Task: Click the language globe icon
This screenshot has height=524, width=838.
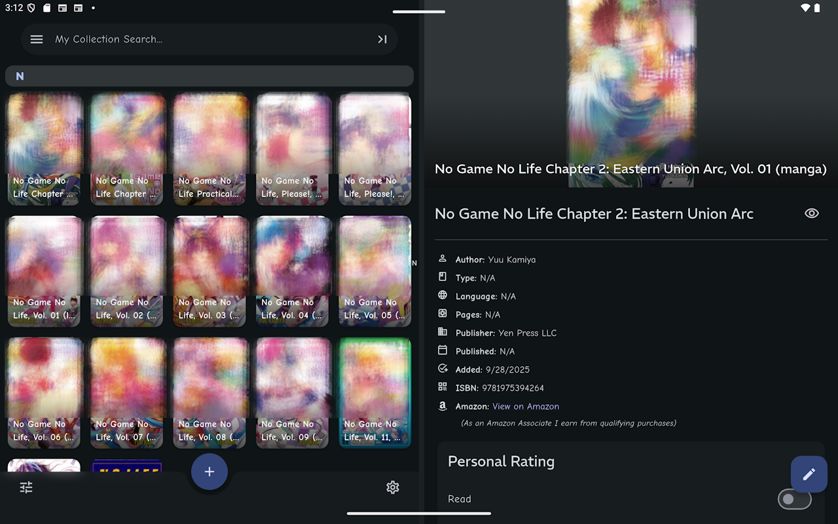Action: point(443,295)
